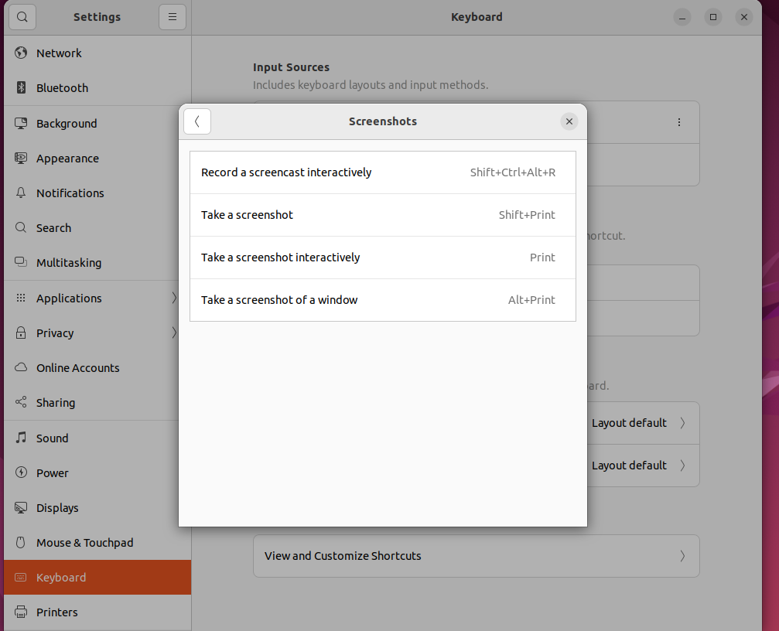Select the Printers settings icon
This screenshot has height=631, width=779.
click(21, 612)
